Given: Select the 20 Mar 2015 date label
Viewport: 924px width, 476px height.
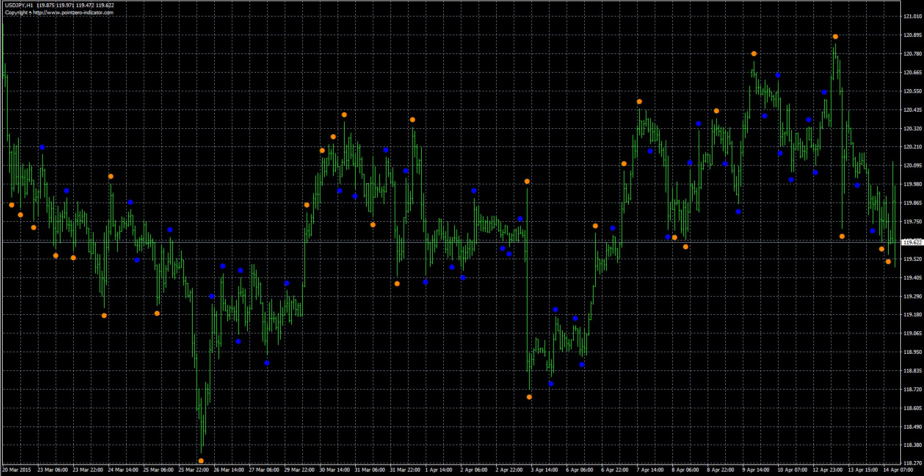Looking at the screenshot, I should (x=17, y=470).
